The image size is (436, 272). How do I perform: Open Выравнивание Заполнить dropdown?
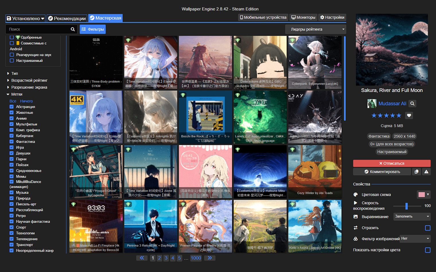(412, 216)
